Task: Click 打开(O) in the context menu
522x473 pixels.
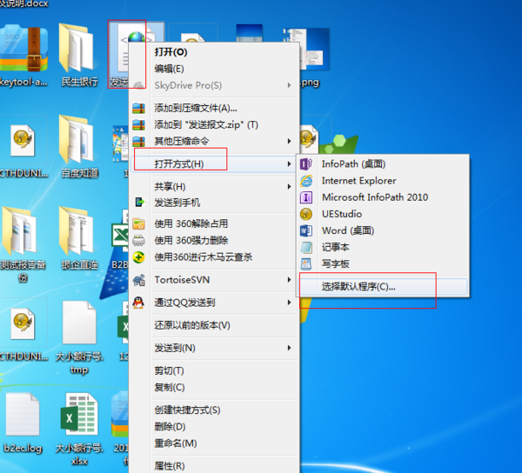Action: (x=171, y=52)
